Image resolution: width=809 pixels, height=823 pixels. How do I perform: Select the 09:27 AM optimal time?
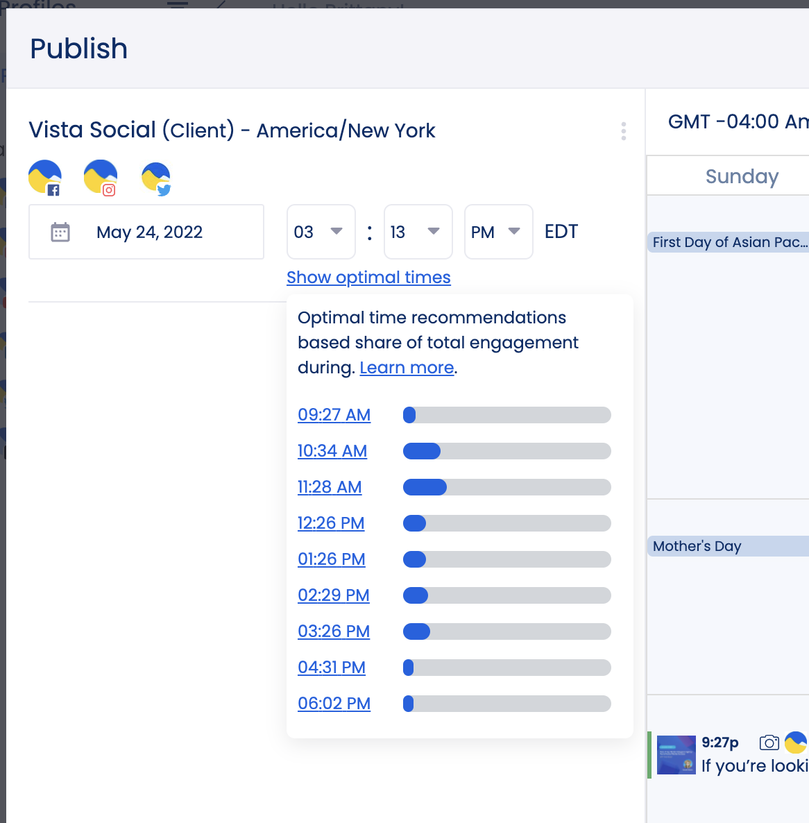334,414
